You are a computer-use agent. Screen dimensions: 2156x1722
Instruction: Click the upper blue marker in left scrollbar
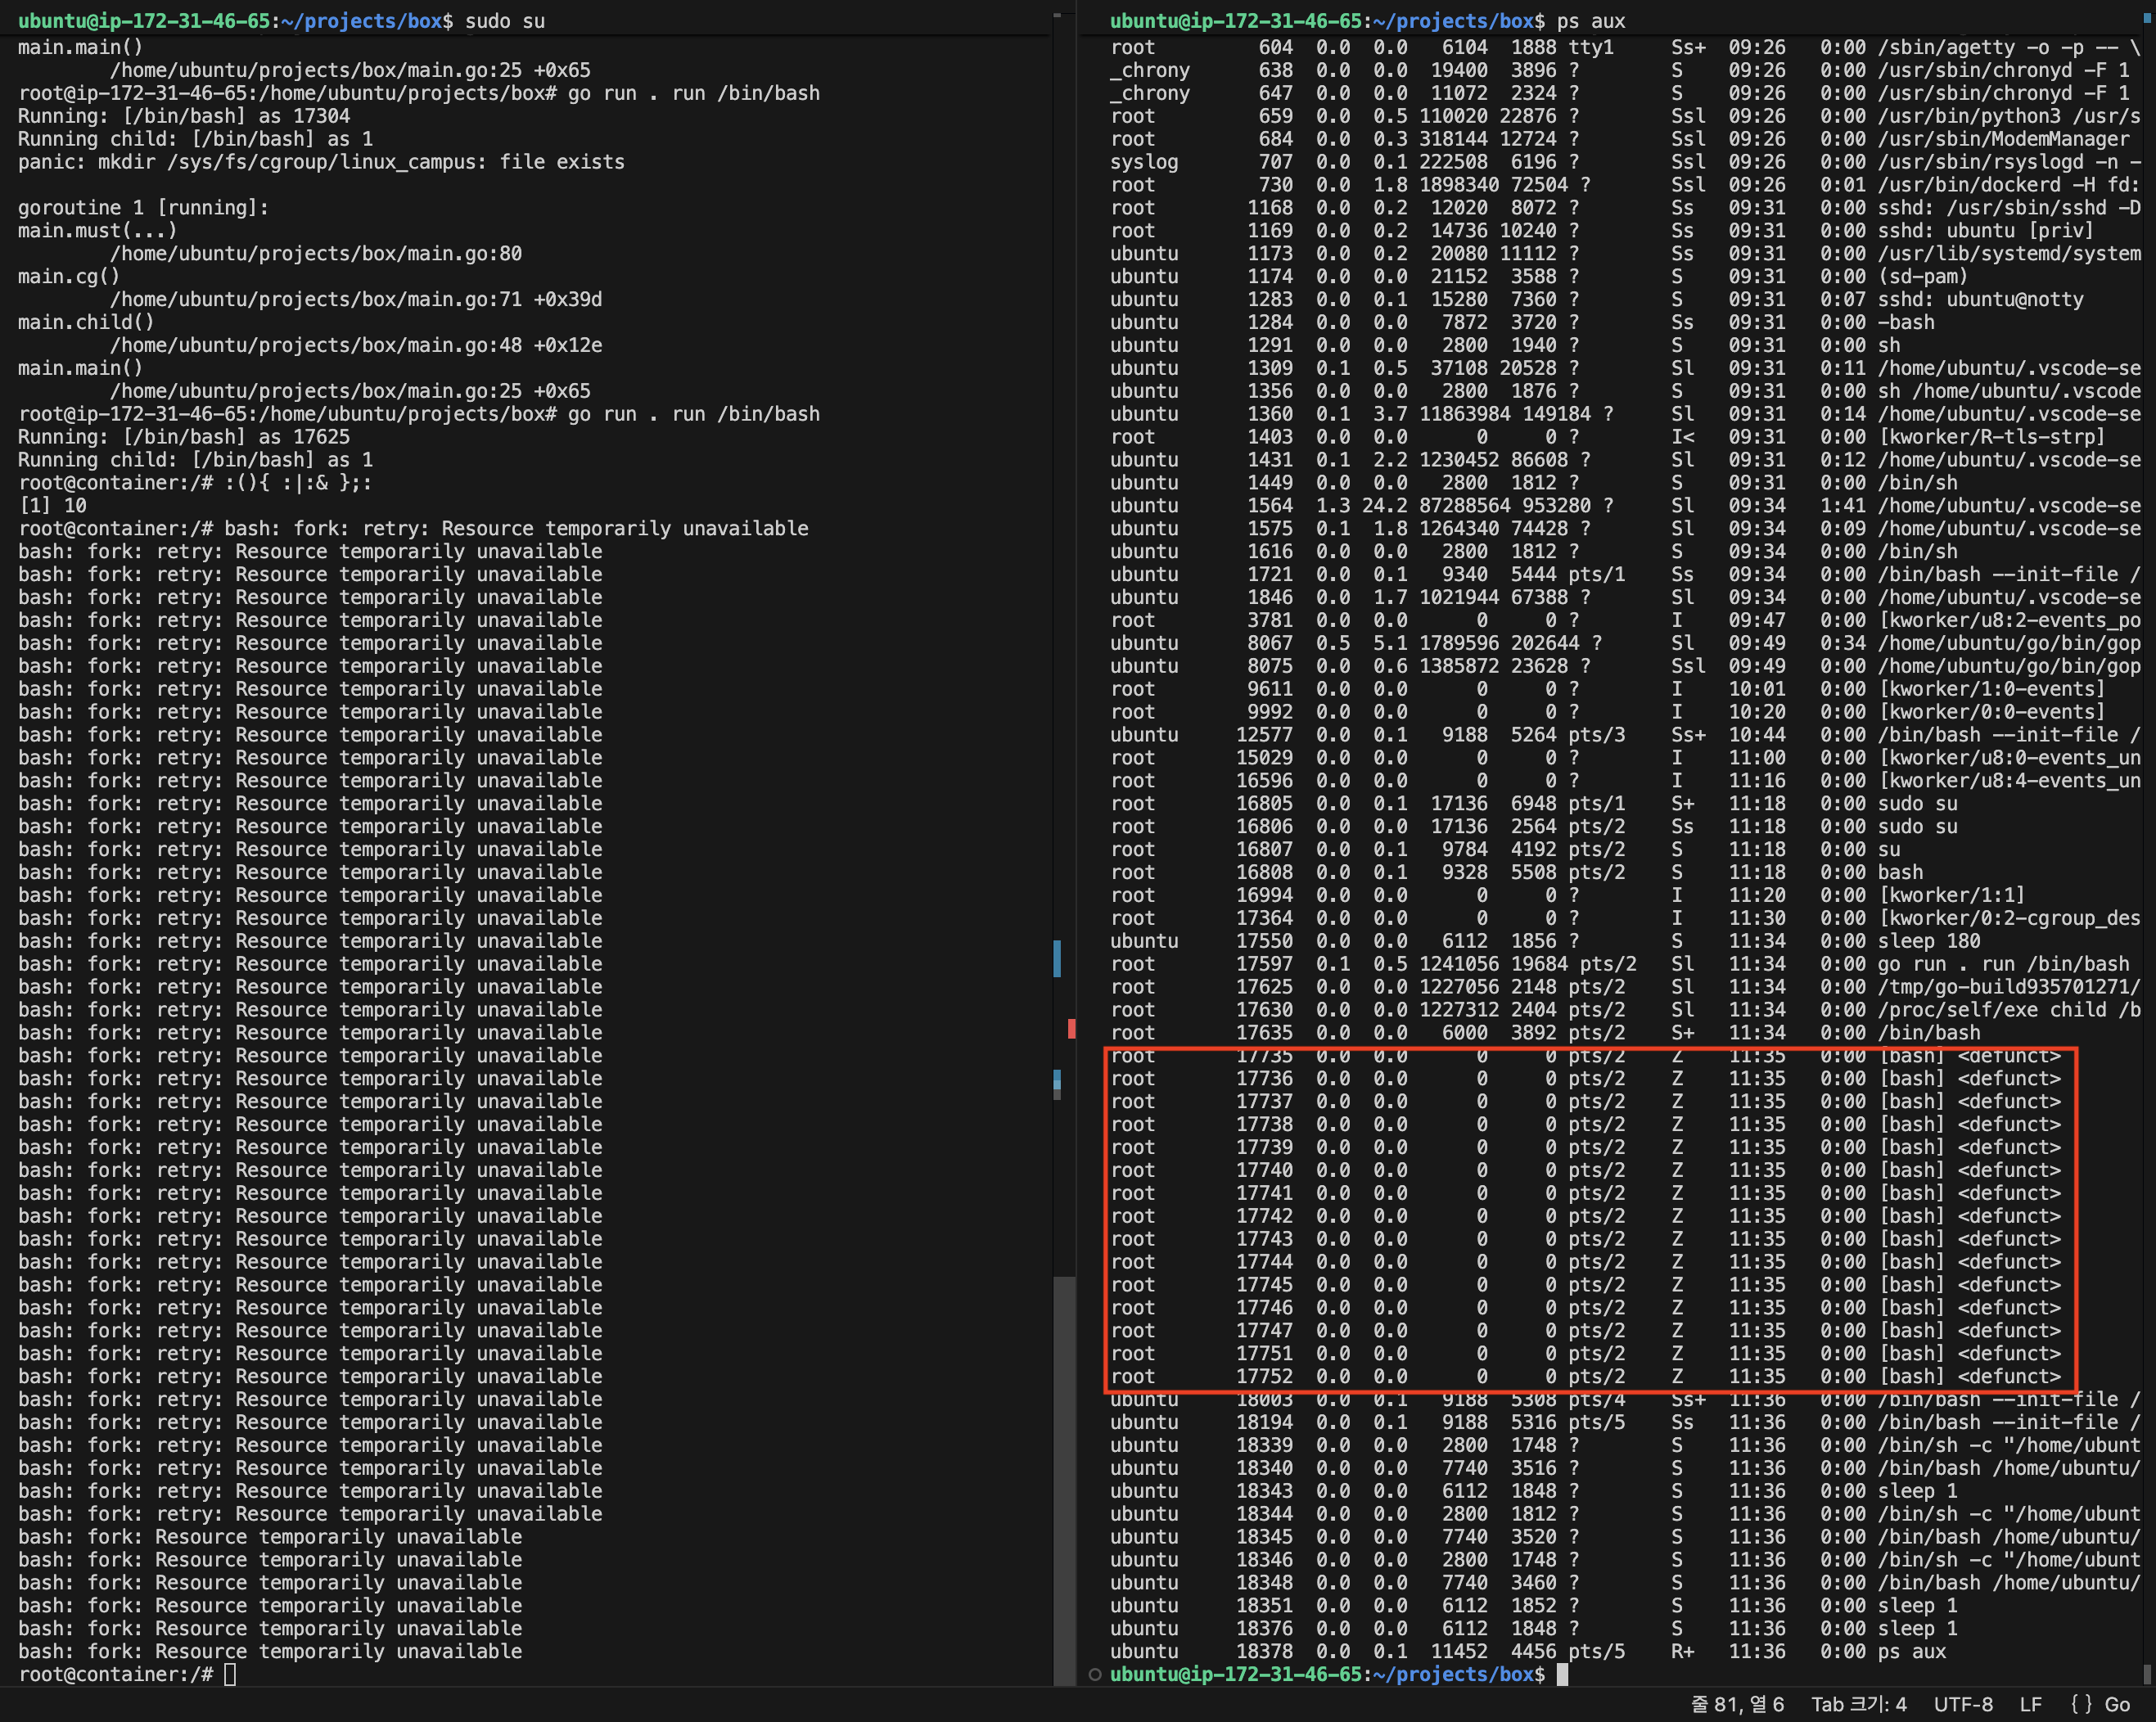click(1057, 958)
